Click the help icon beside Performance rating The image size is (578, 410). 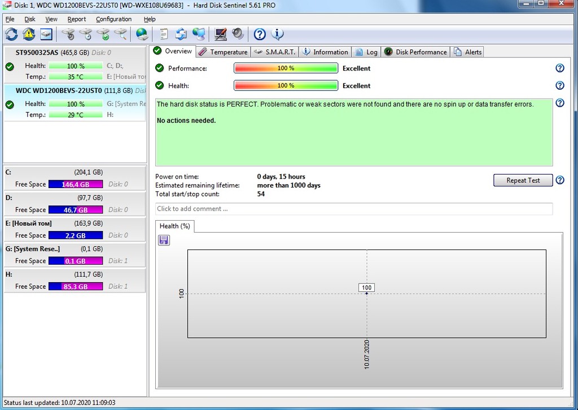559,68
